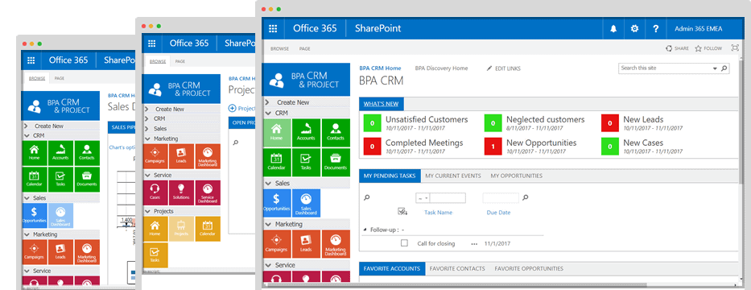Click the red New Leads count badge

[610, 123]
